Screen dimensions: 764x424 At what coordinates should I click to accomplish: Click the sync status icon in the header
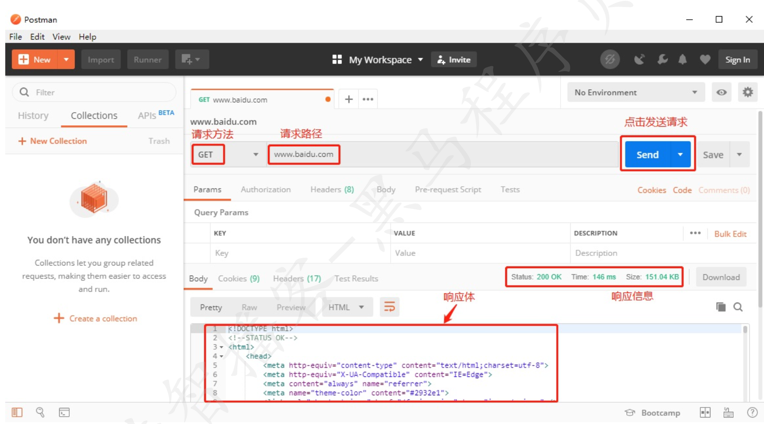click(610, 60)
